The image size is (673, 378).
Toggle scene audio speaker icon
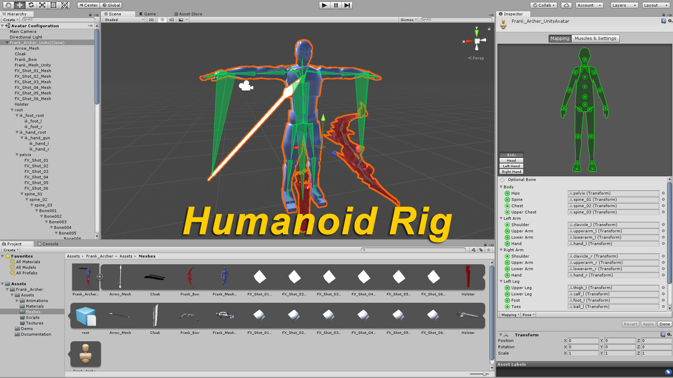tap(172, 20)
